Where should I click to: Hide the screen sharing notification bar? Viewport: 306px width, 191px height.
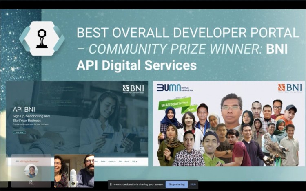click(193, 184)
